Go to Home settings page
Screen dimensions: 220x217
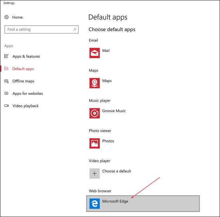coord(17,17)
